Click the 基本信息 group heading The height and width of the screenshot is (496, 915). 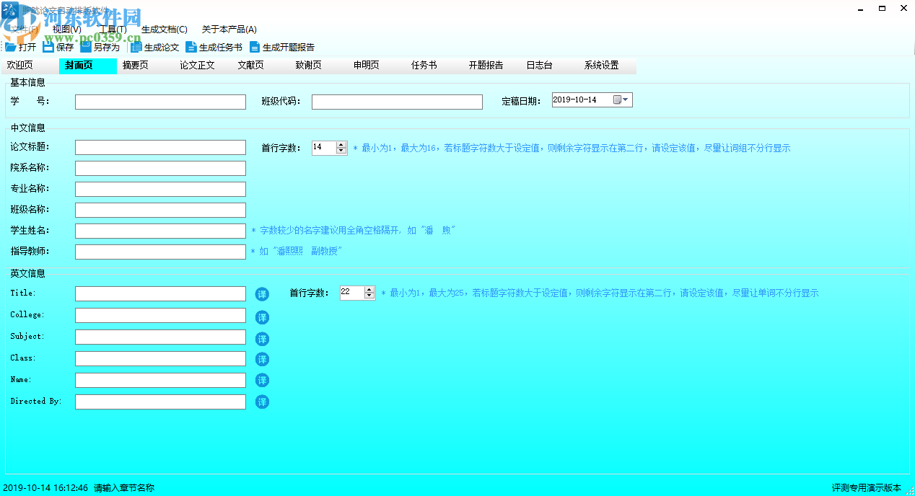coord(27,82)
